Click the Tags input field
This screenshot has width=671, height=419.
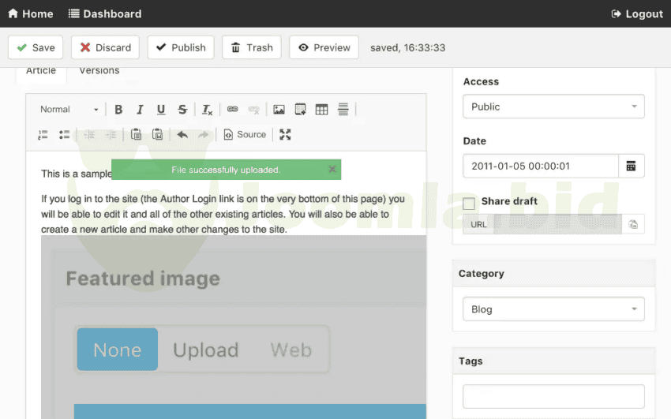pyautogui.click(x=553, y=396)
